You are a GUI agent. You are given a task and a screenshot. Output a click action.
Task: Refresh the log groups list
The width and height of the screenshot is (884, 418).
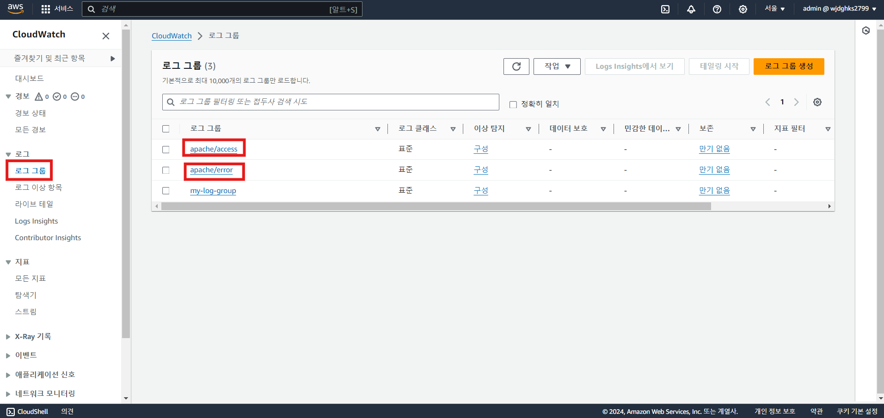pos(516,67)
